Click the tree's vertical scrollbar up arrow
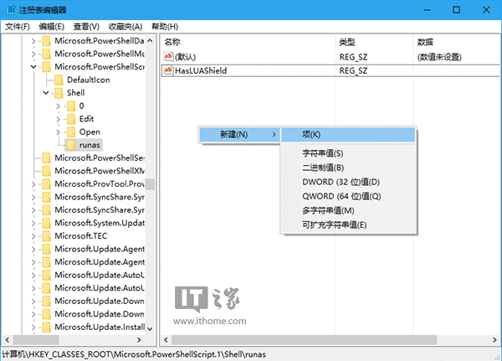Image resolution: width=502 pixels, height=361 pixels. [x=150, y=41]
